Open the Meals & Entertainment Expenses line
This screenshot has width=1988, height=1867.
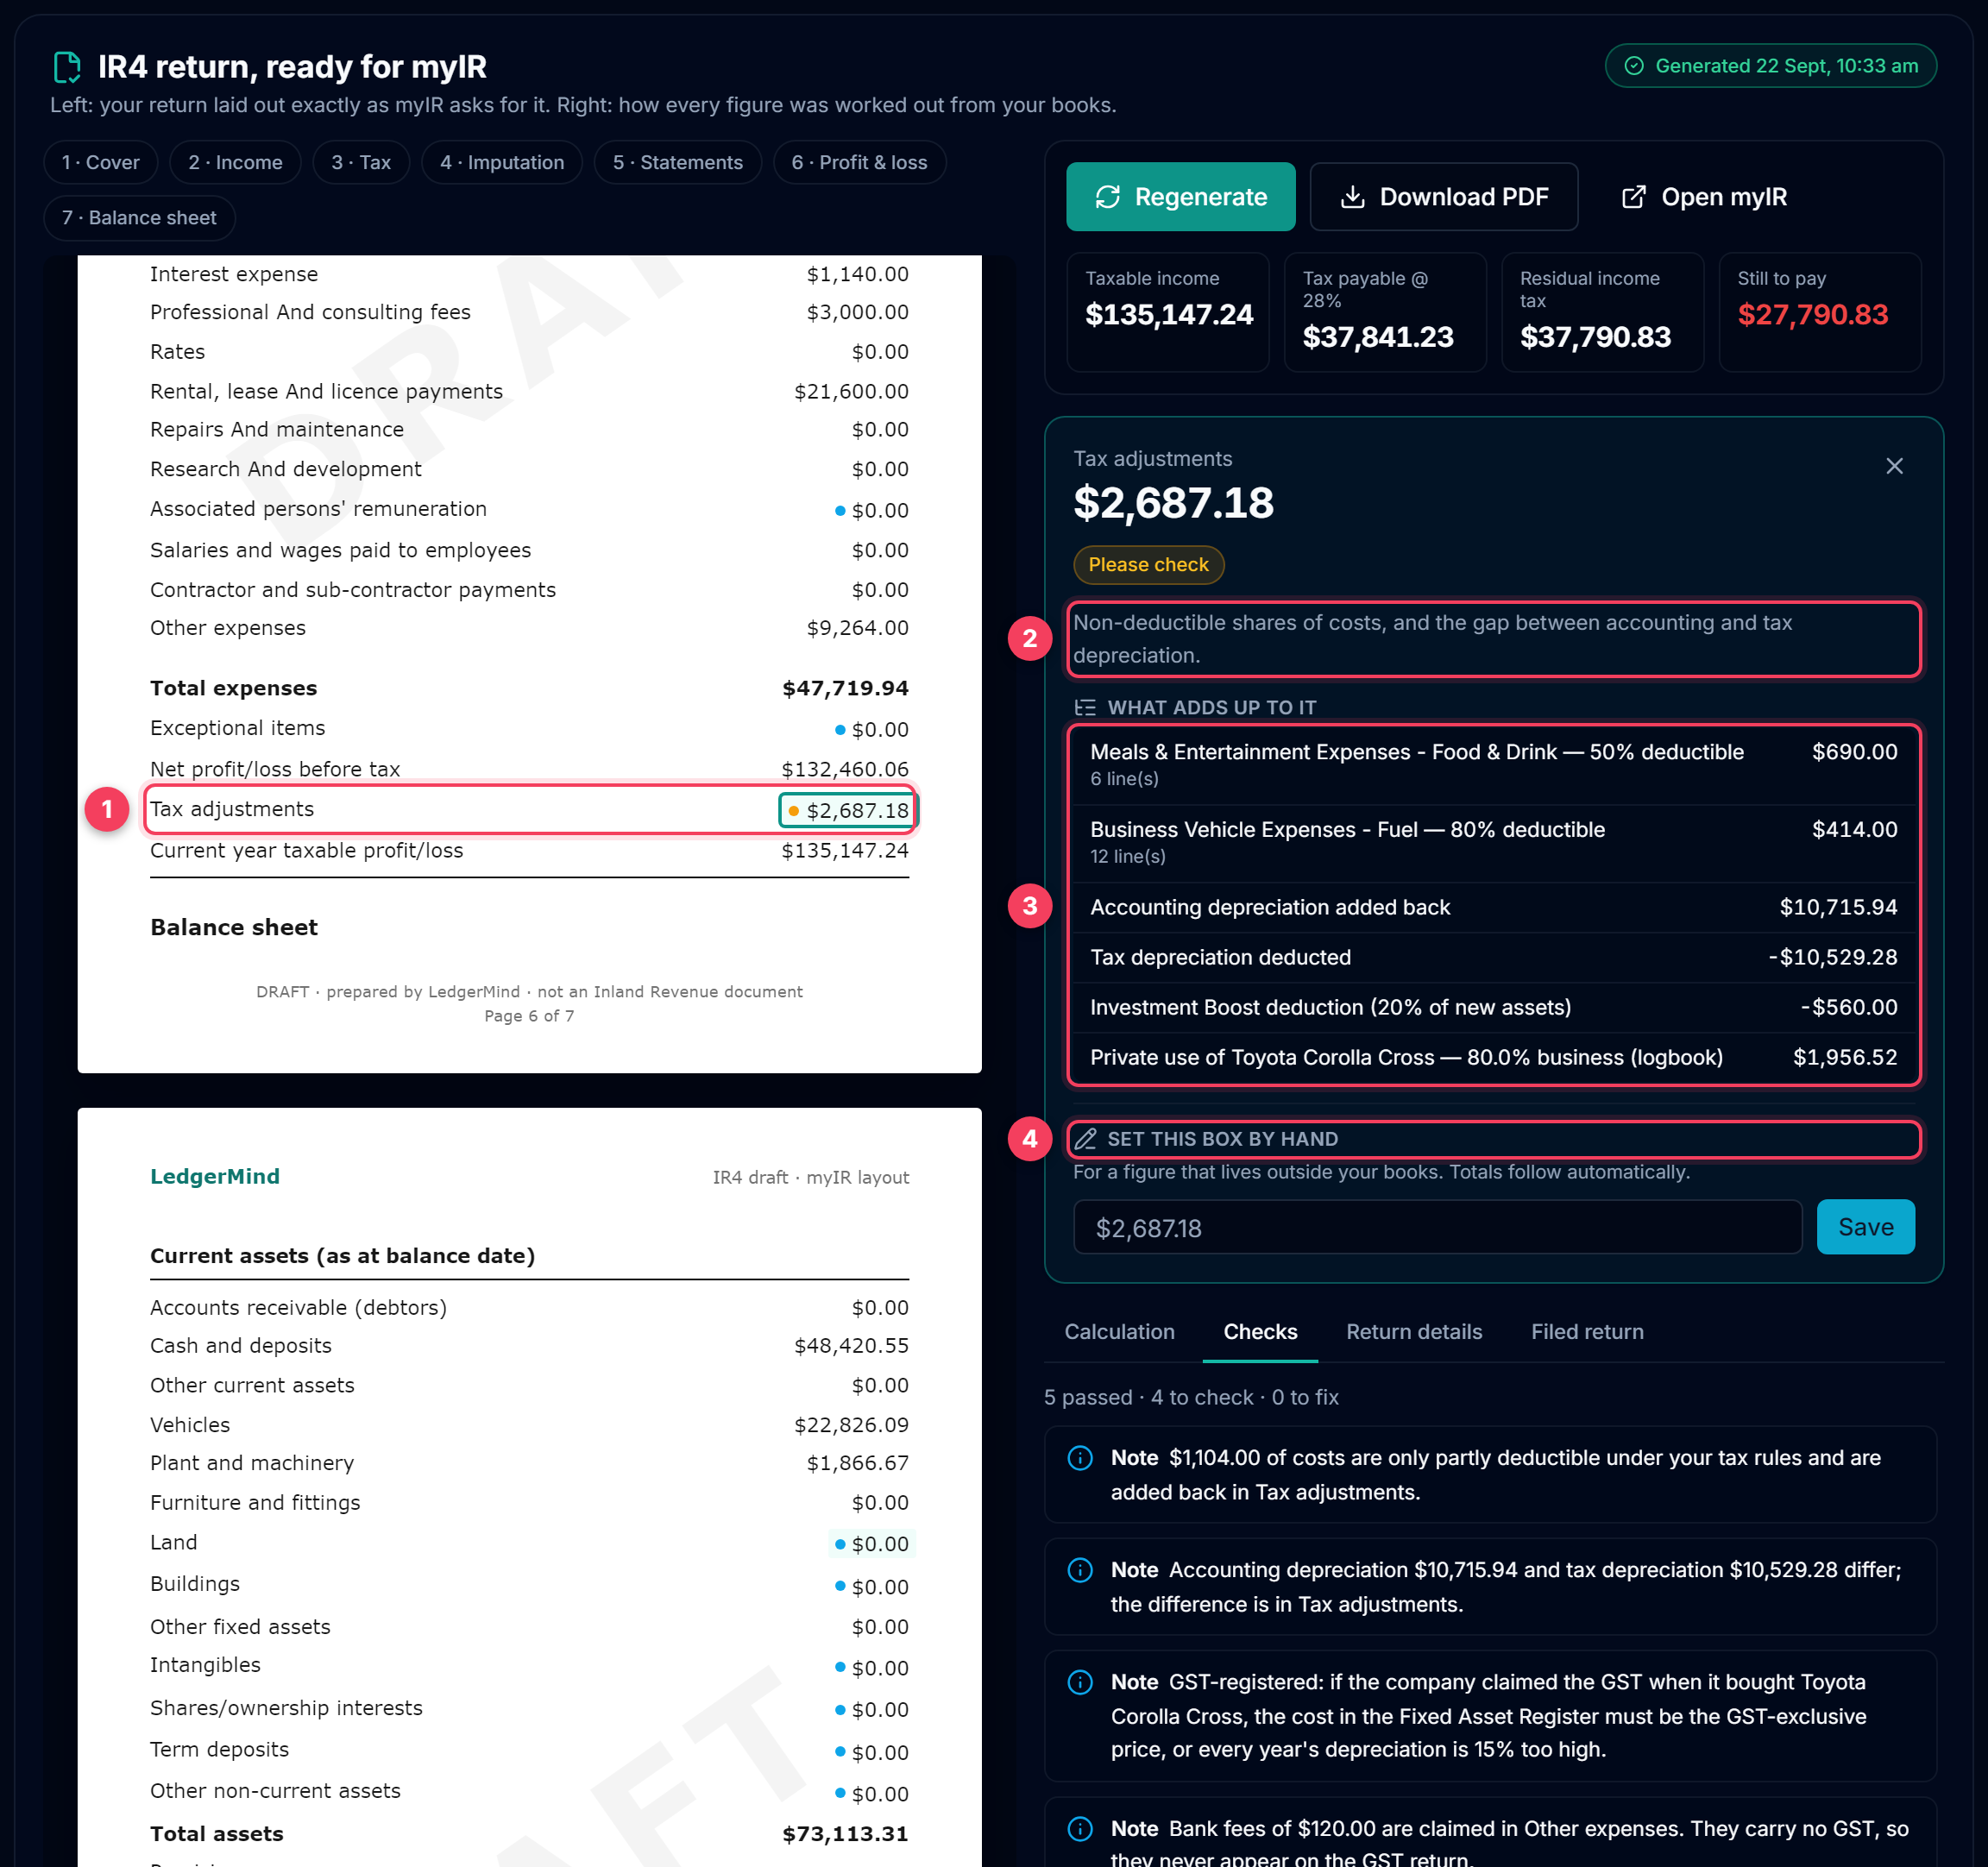point(1493,765)
